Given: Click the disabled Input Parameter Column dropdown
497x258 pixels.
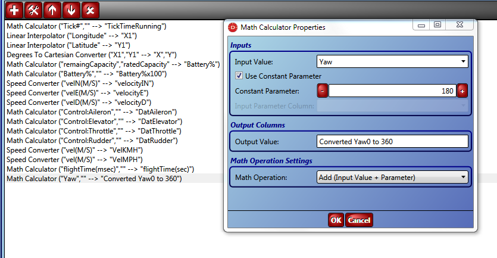Looking at the screenshot, I should pyautogui.click(x=392, y=105).
